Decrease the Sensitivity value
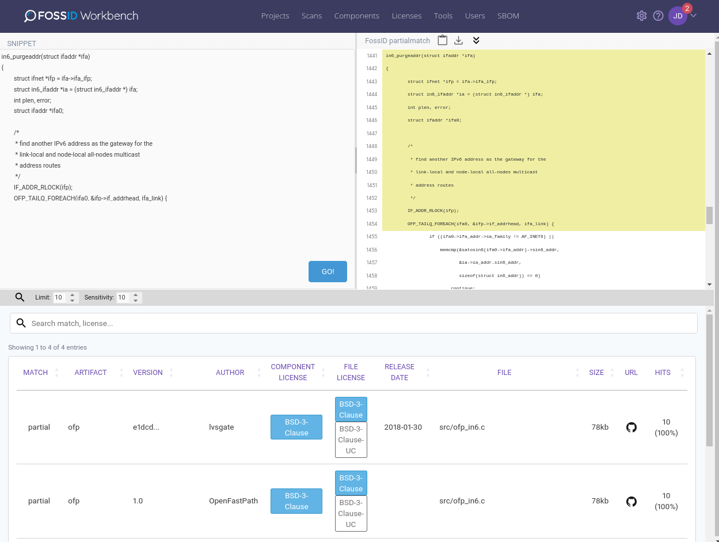This screenshot has width=719, height=542. [x=135, y=300]
